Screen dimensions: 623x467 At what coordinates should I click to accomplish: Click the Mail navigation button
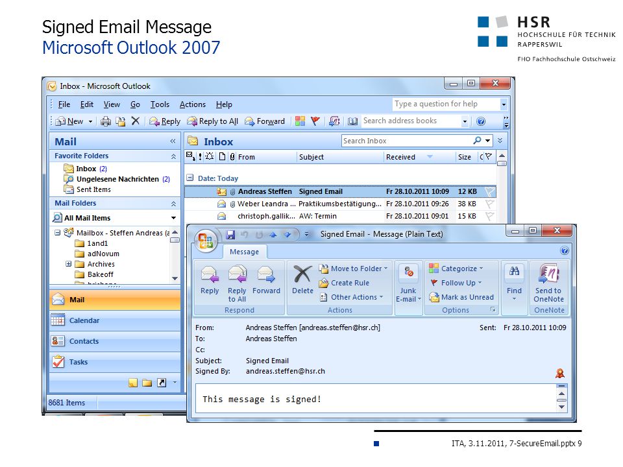tap(115, 300)
